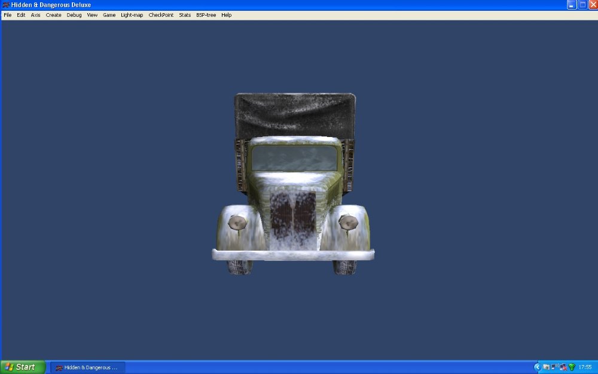Select the Light-map menu
Screen dimensions: 598x374
tap(132, 15)
